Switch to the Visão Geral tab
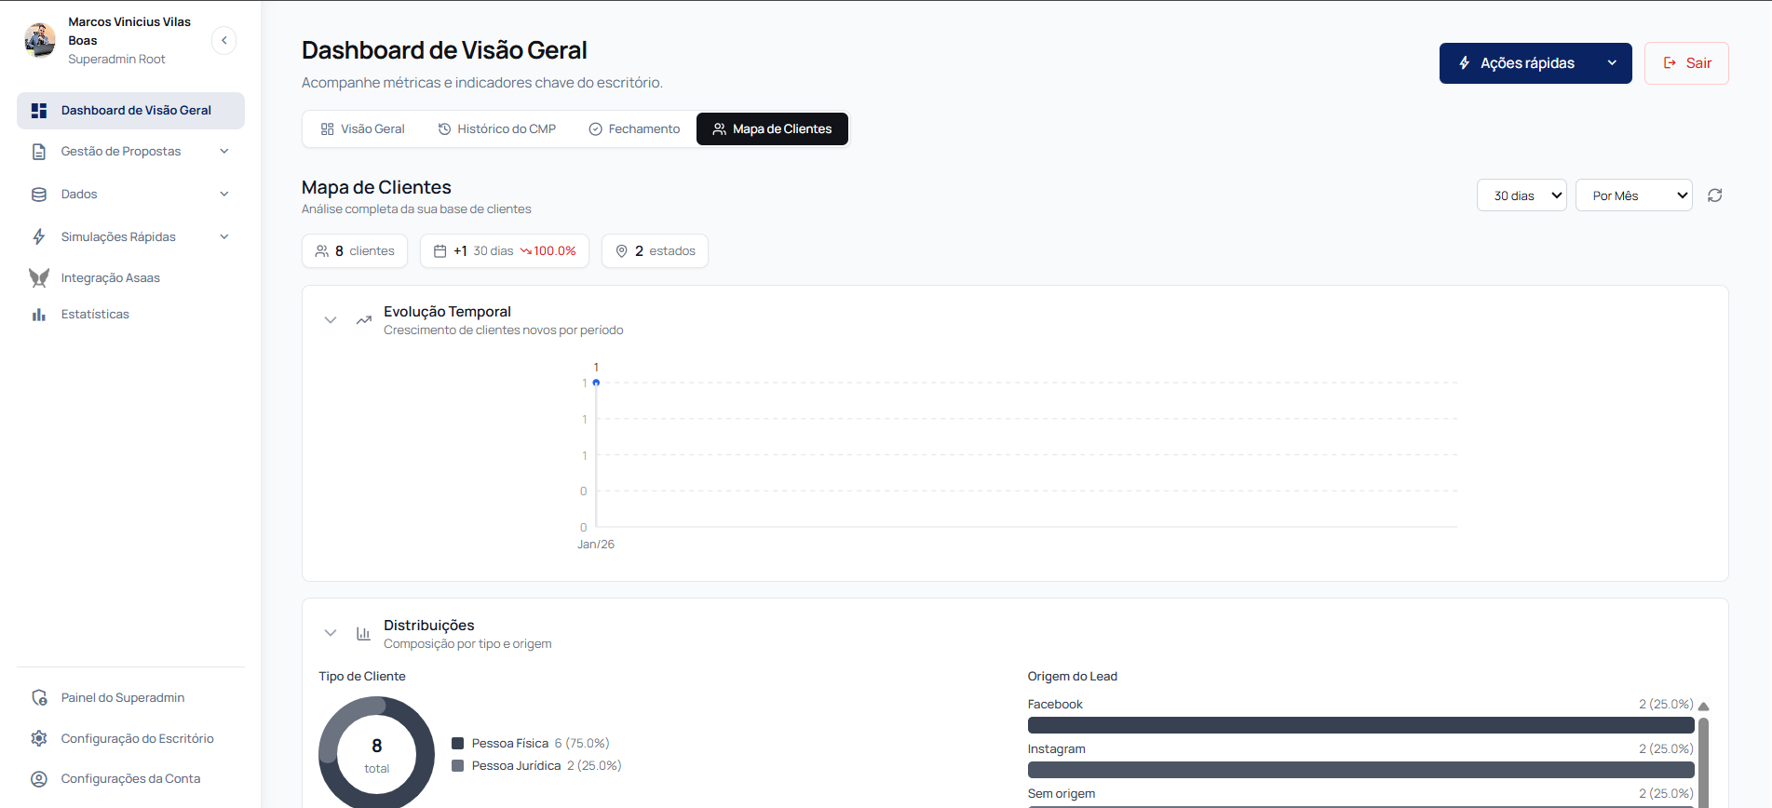The image size is (1772, 808). point(363,129)
